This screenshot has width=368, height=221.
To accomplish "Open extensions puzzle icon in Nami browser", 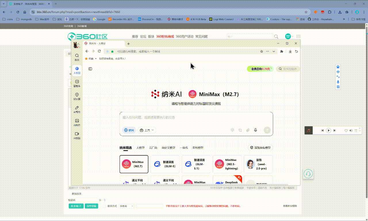I will coord(281,51).
